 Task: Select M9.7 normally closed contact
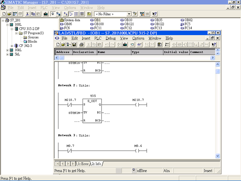70,151
